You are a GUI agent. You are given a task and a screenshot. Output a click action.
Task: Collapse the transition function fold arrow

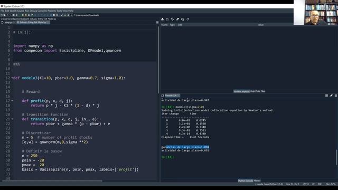(12, 119)
